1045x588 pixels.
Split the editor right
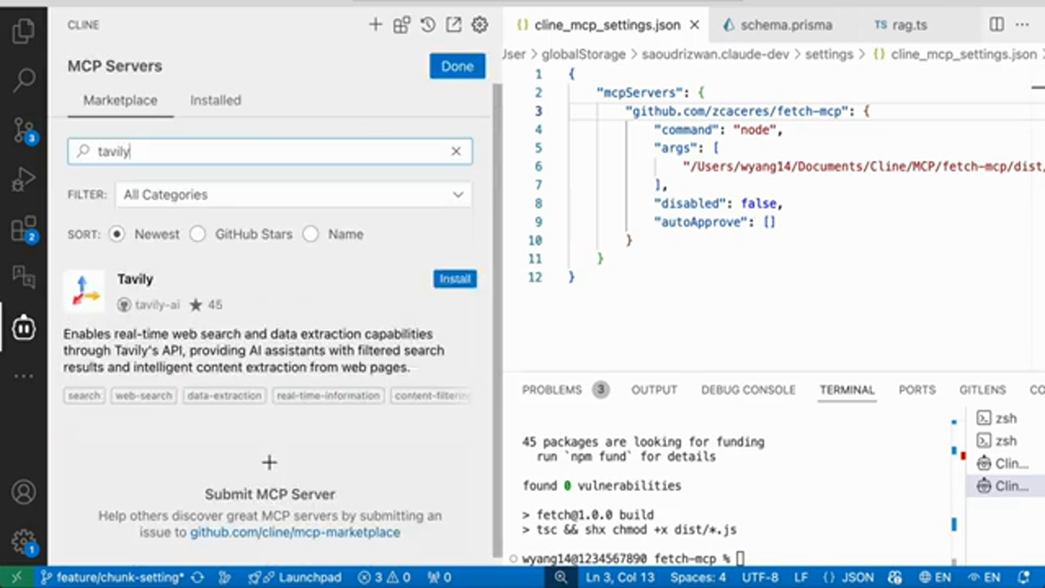click(997, 24)
